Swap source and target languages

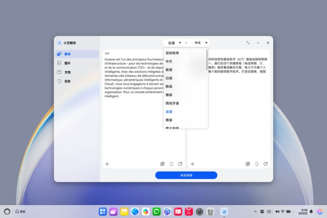[x=186, y=43]
